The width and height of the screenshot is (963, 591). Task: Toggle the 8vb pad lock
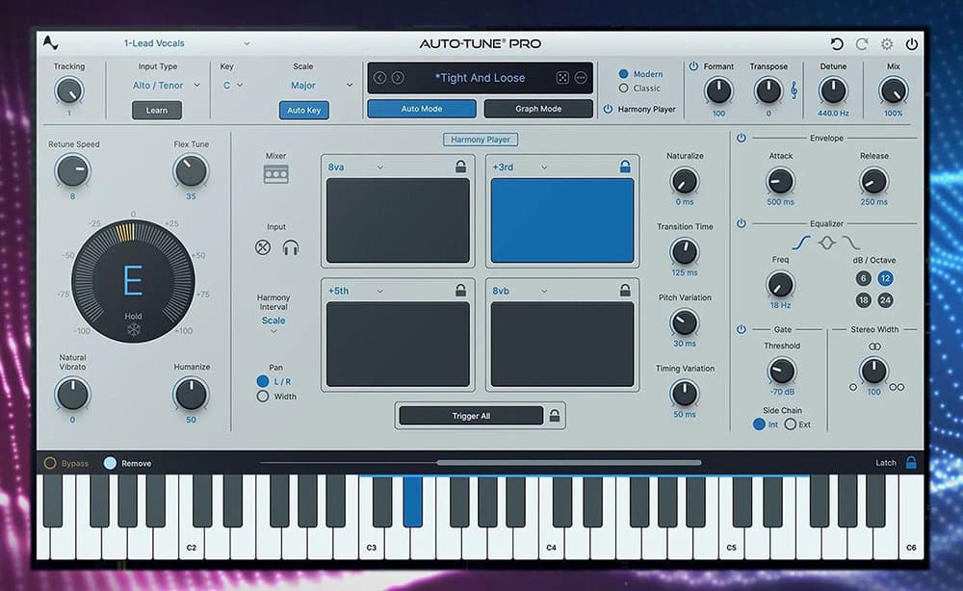625,291
